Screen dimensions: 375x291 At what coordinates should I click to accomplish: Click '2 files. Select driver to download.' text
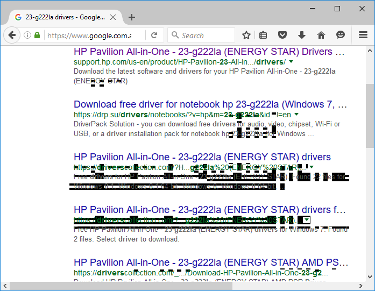pos(126,239)
